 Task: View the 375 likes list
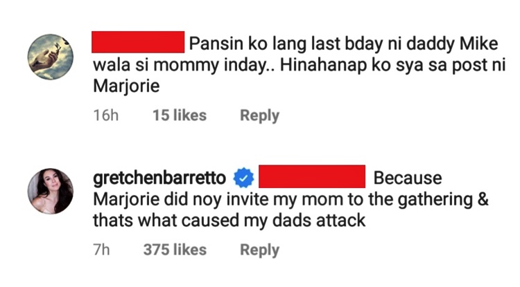pyautogui.click(x=175, y=250)
